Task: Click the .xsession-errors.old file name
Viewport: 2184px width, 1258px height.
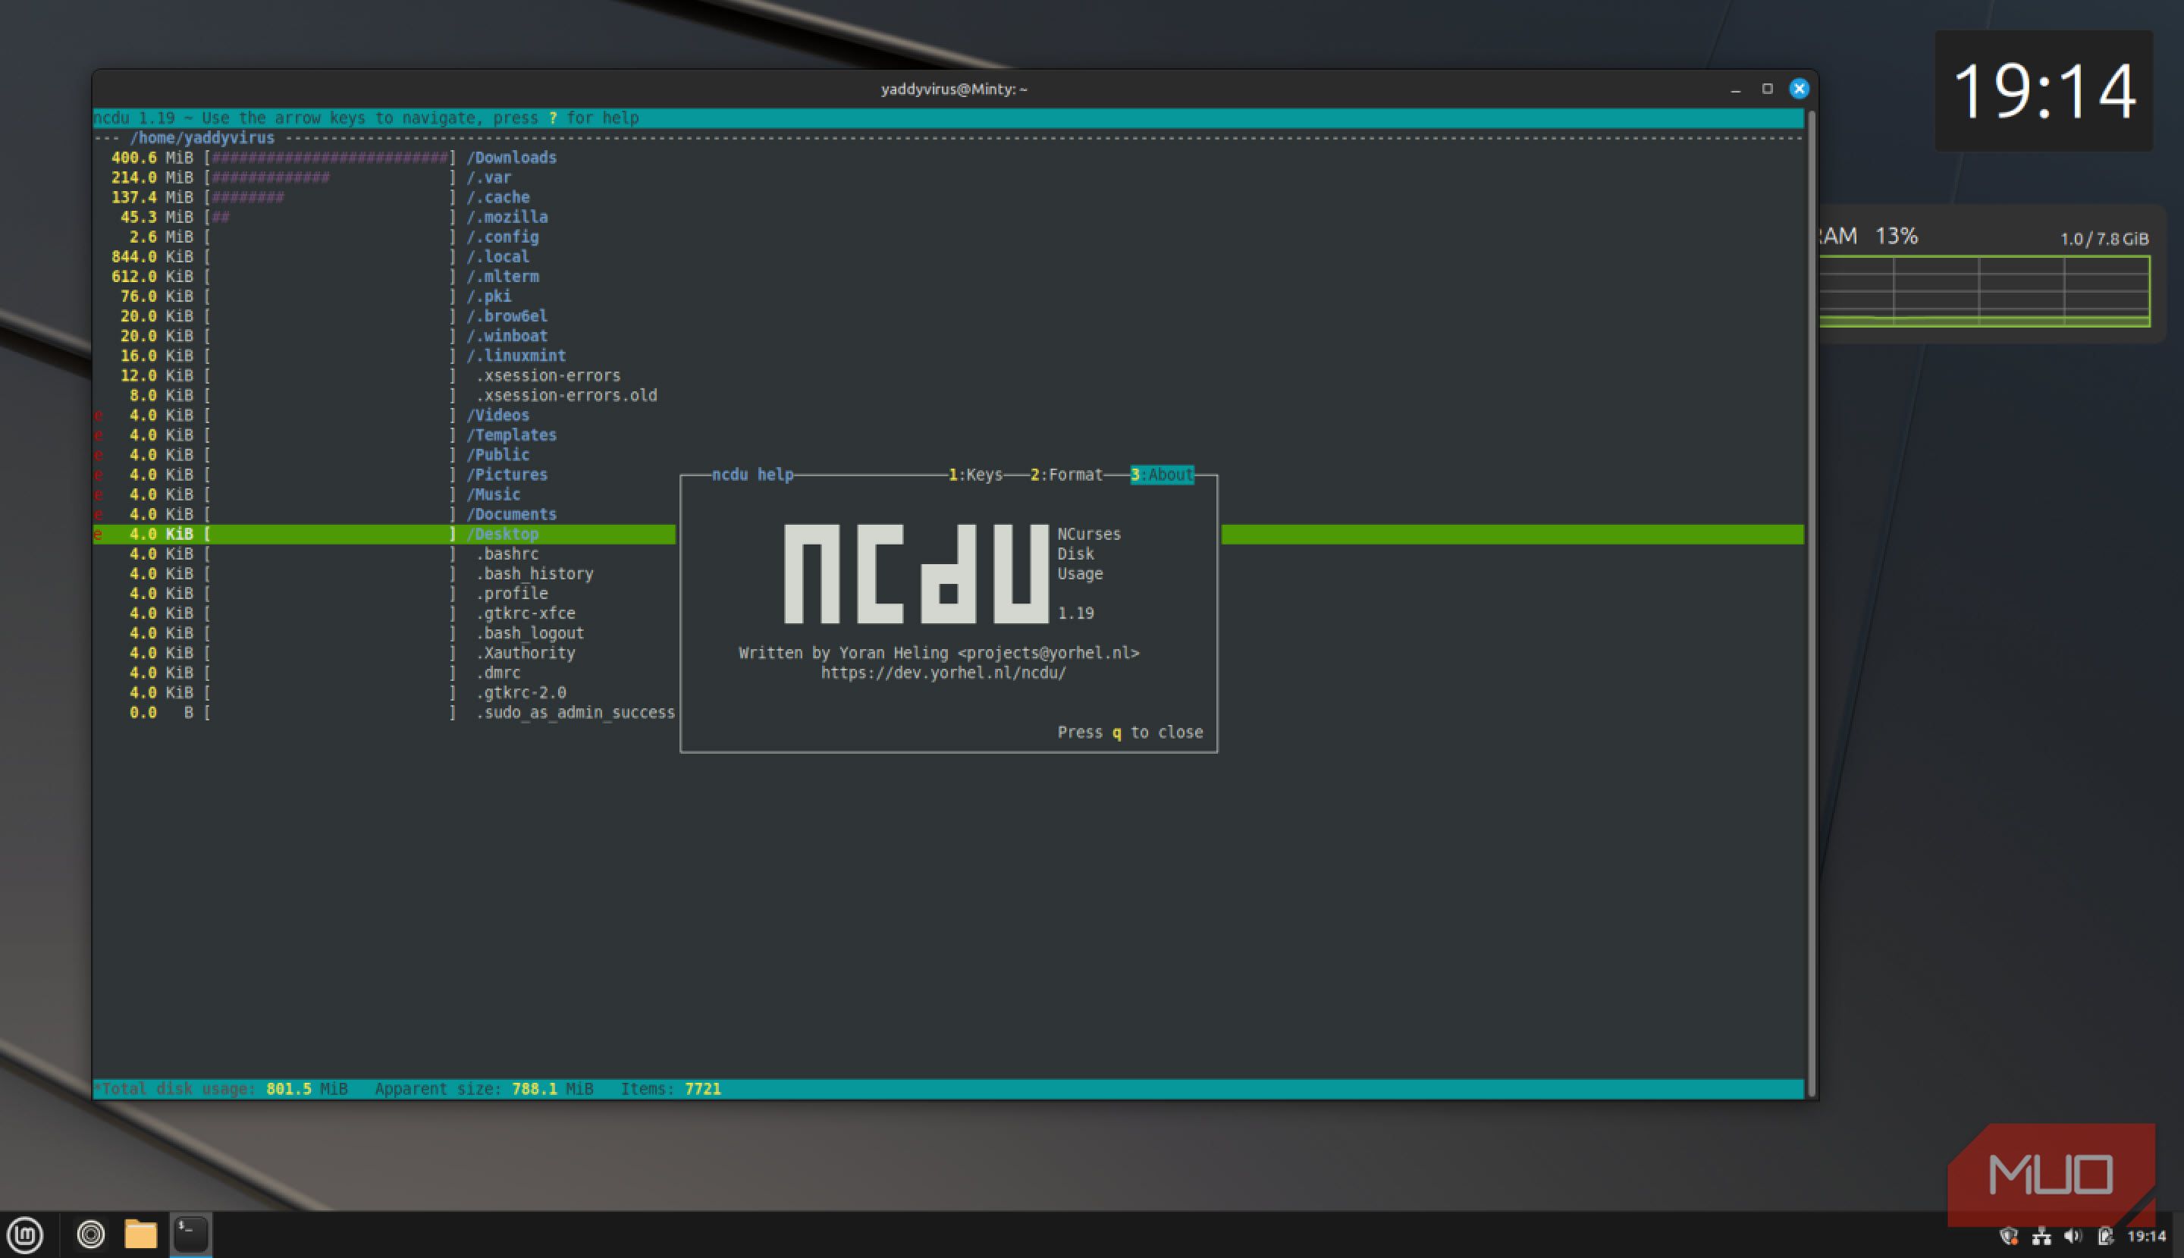Action: [x=566, y=395]
